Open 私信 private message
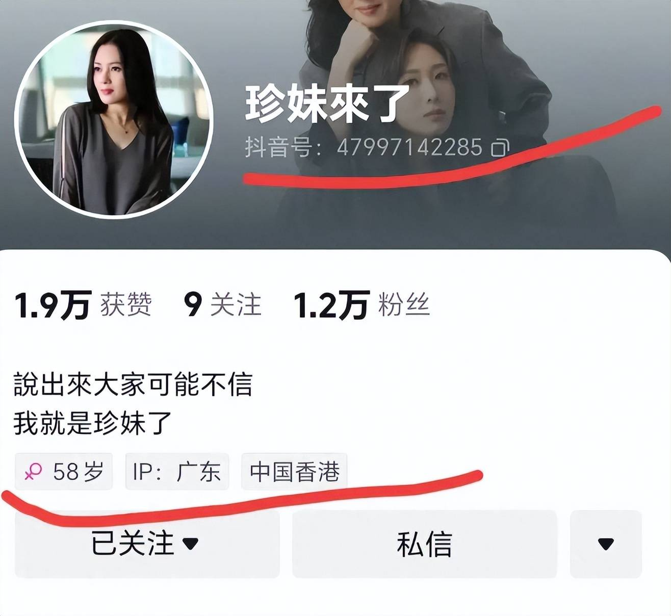The height and width of the screenshot is (616, 671). pos(424,544)
